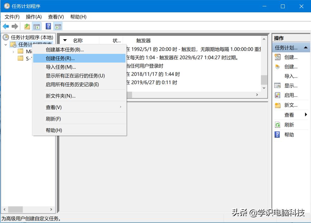Screen dimensions: 311x223
Task: Click the back navigation arrow icon
Action: point(6,26)
